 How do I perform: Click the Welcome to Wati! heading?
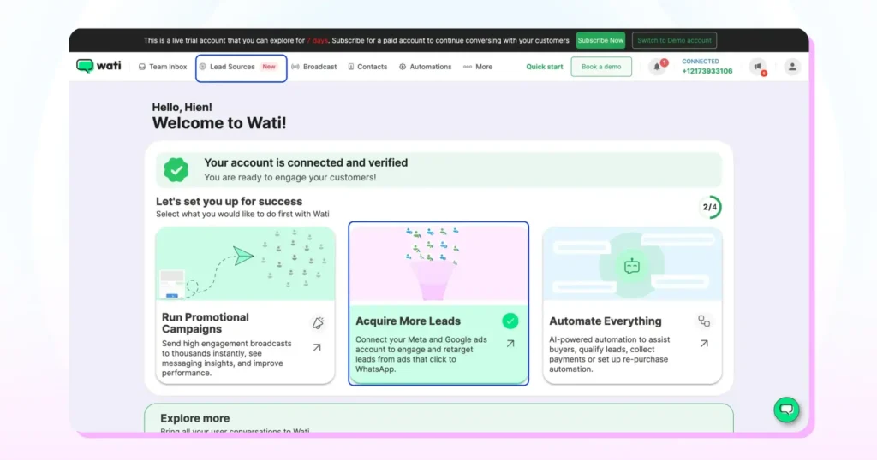click(219, 123)
